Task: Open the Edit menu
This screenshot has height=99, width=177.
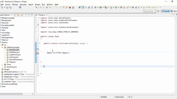Action: (2, 4)
